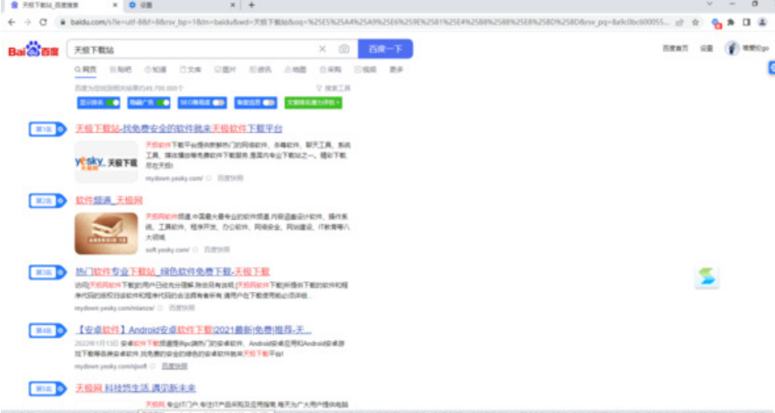The height and width of the screenshot is (413, 775).
Task: Click the 第2名 rank badge
Action: (47, 201)
